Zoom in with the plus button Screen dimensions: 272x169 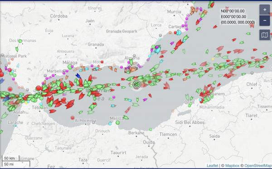[x=265, y=10]
